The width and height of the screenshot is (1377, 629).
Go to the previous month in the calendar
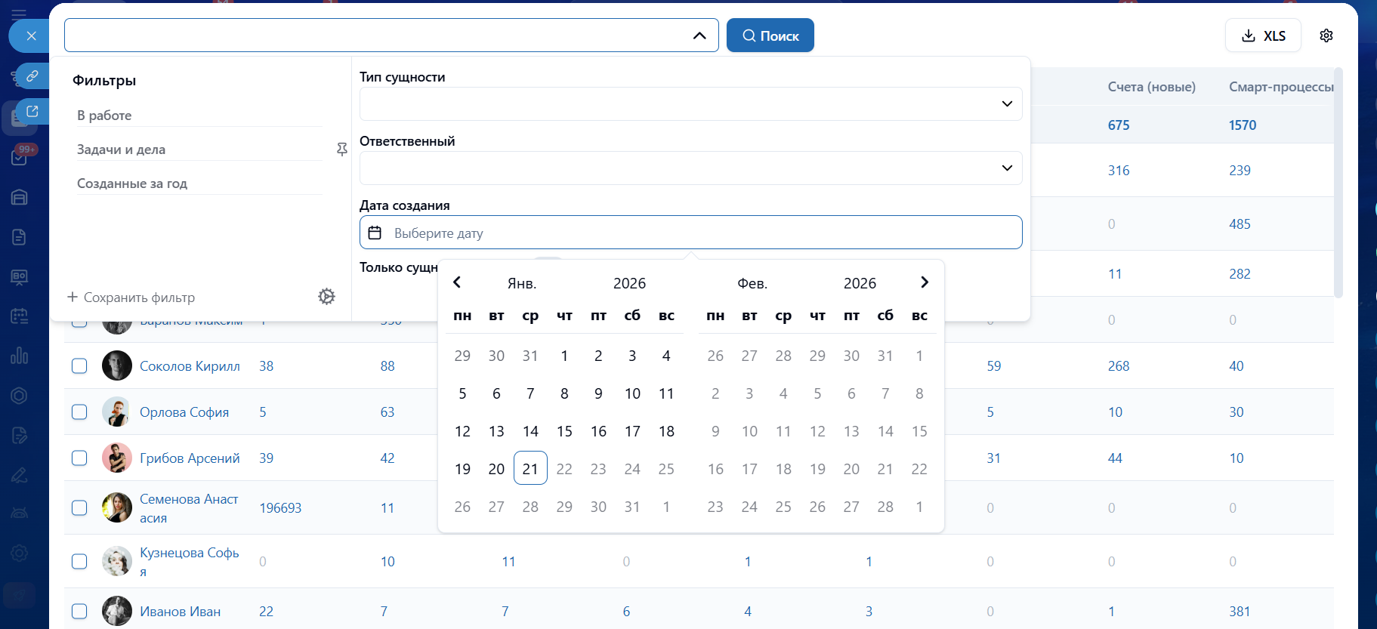(x=457, y=282)
